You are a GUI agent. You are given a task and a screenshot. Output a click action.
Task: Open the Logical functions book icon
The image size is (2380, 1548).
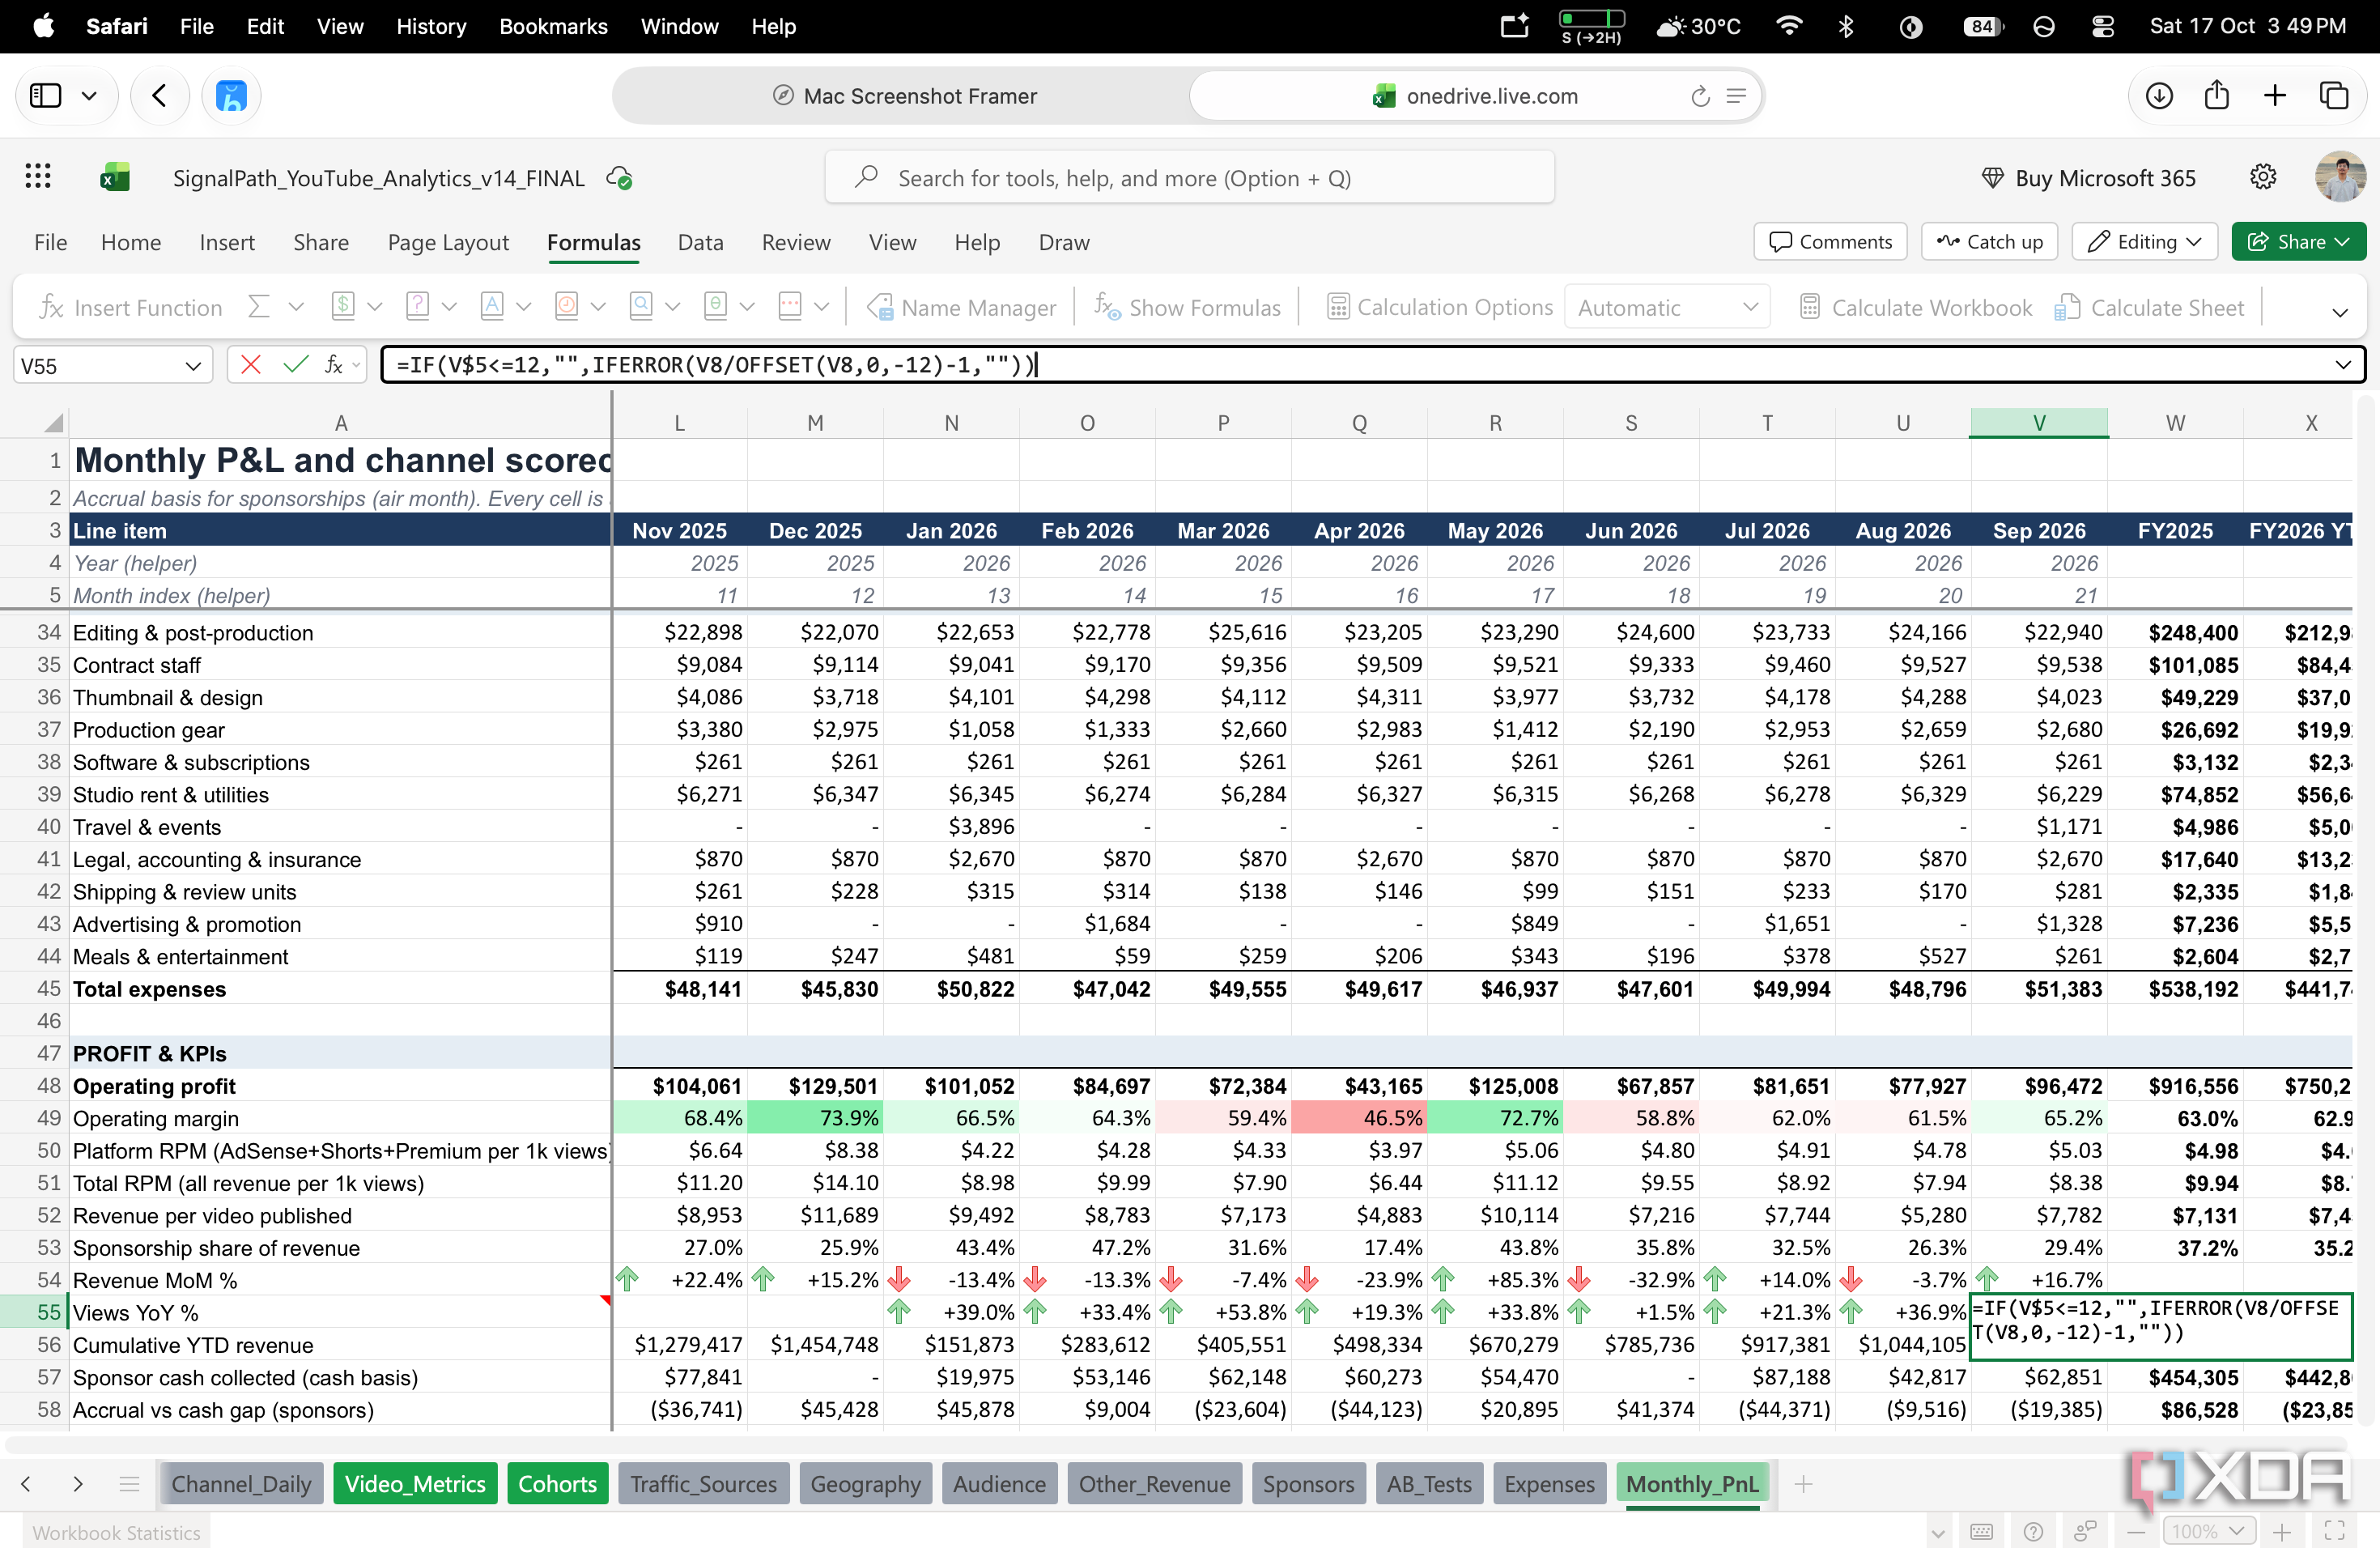click(x=418, y=307)
